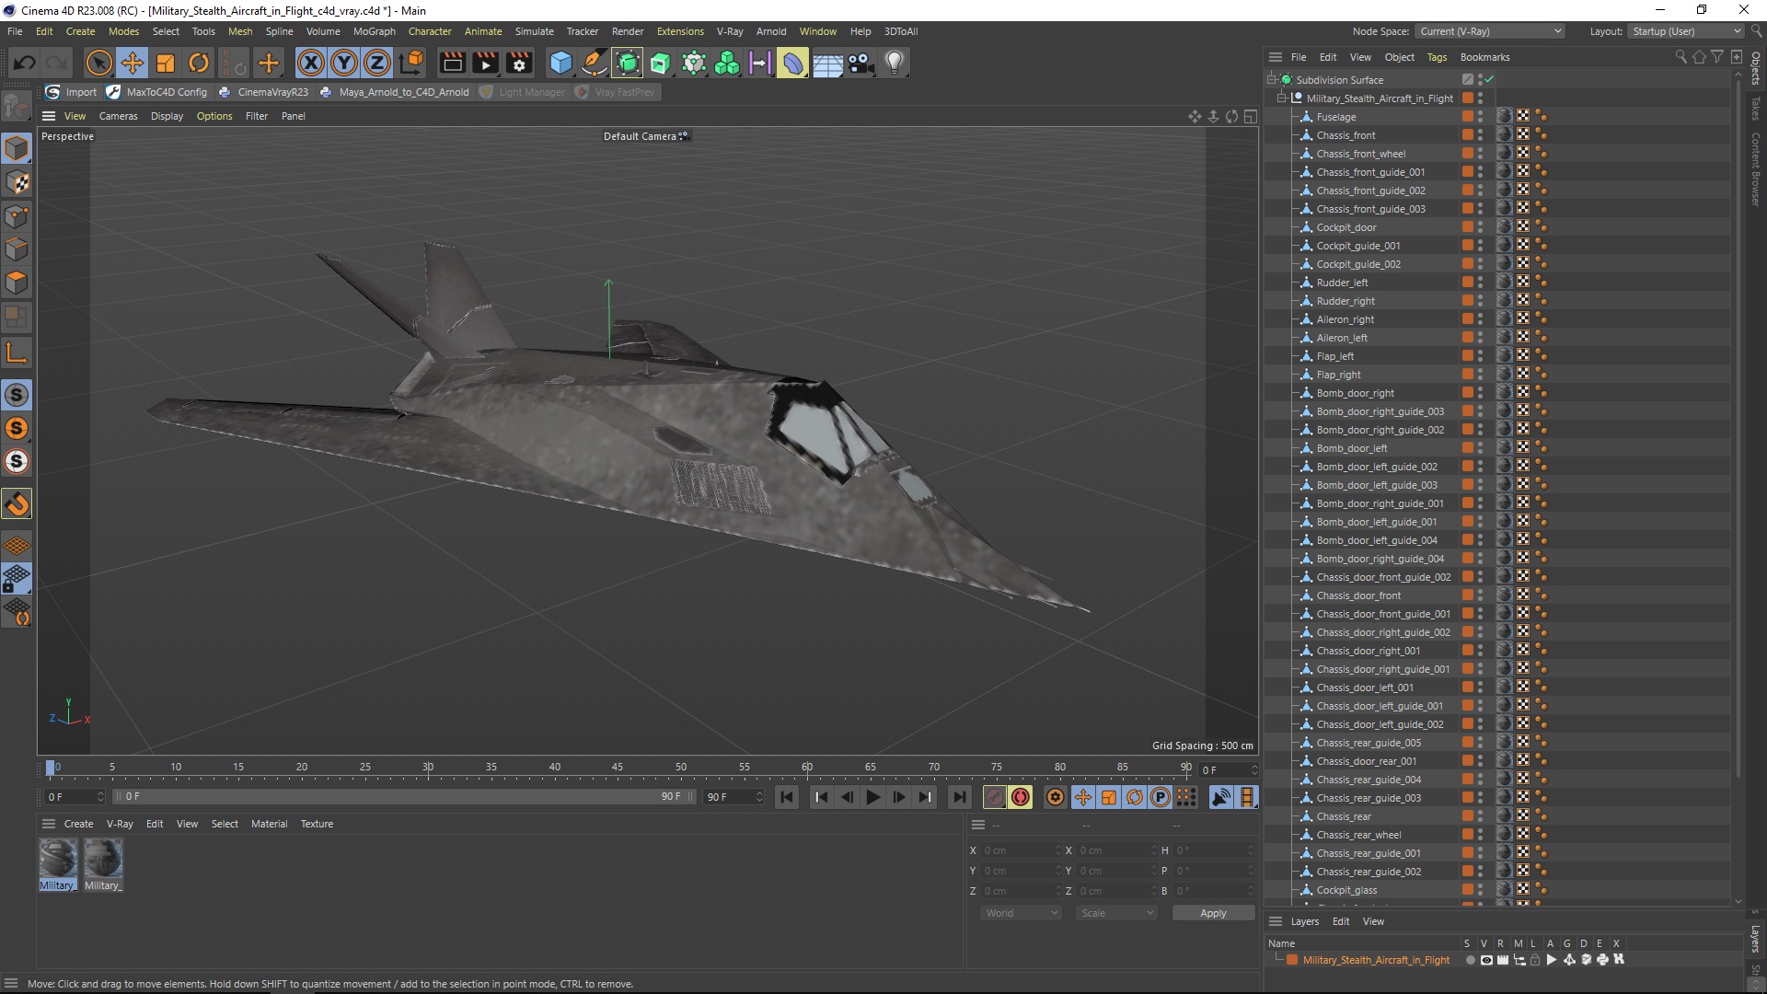Viewport: 1767px width, 994px height.
Task: Toggle Y axis lock
Action: click(344, 63)
